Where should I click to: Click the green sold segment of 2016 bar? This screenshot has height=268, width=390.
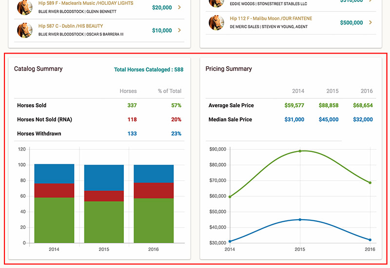pyautogui.click(x=154, y=221)
